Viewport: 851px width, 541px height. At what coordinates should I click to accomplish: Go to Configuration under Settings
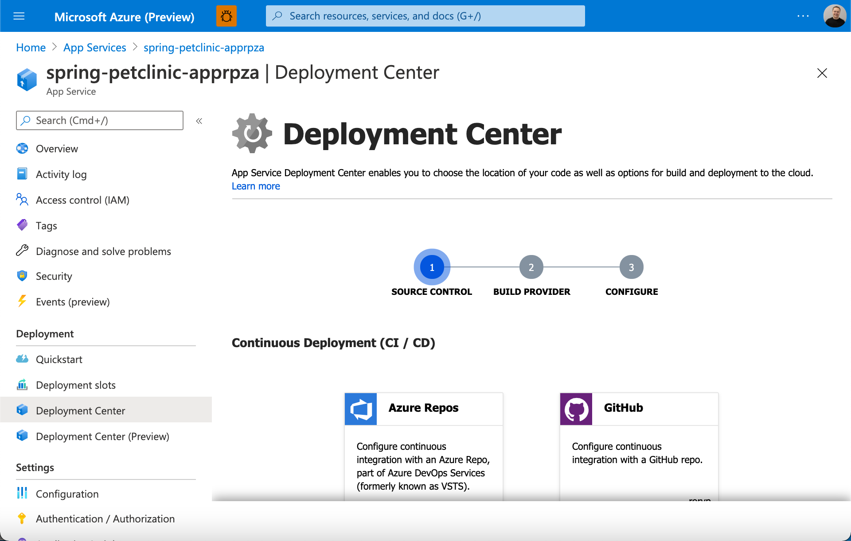coord(67,494)
